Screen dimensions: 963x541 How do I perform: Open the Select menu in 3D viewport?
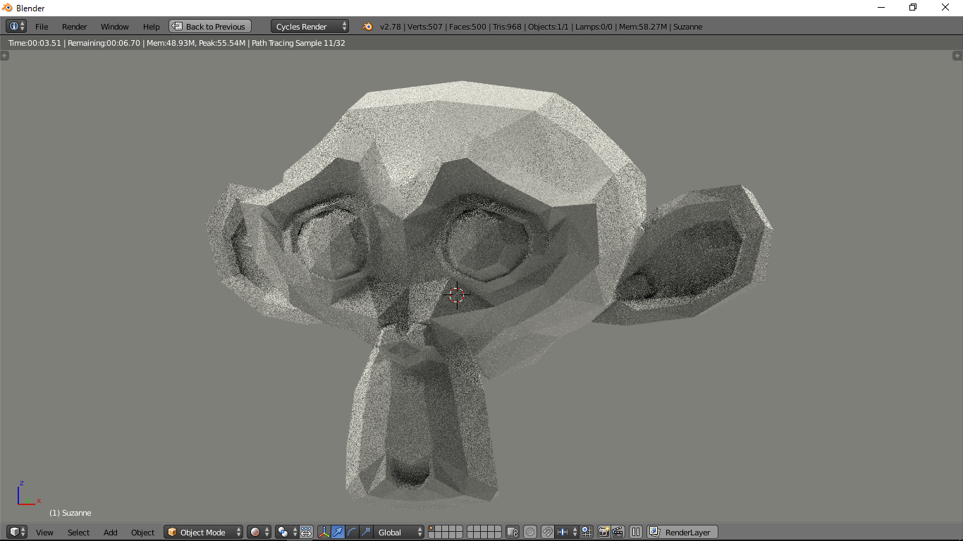pyautogui.click(x=78, y=533)
